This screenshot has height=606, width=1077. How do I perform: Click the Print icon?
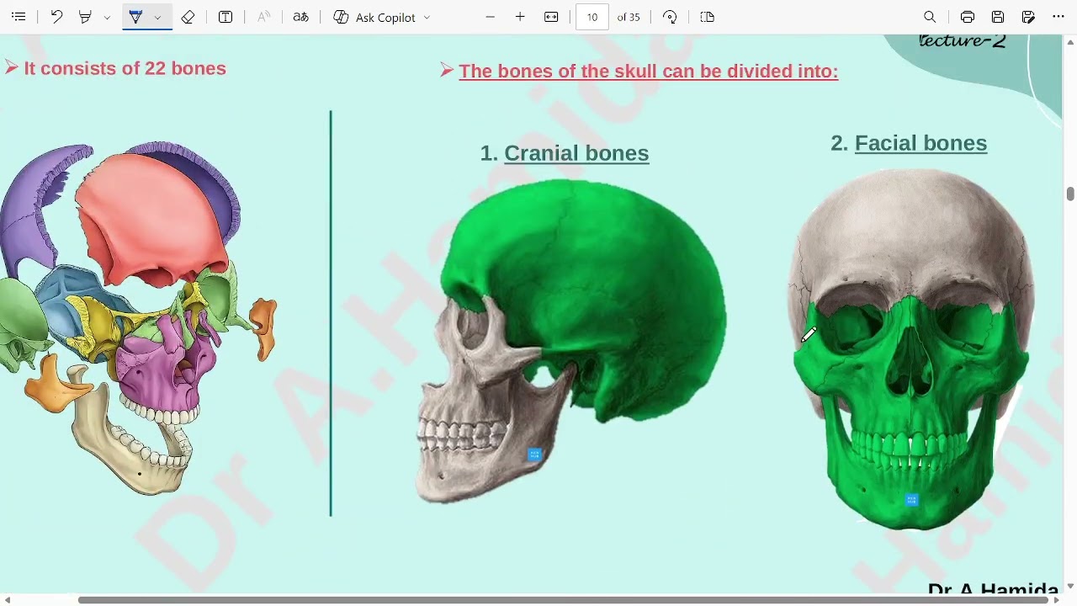click(968, 17)
